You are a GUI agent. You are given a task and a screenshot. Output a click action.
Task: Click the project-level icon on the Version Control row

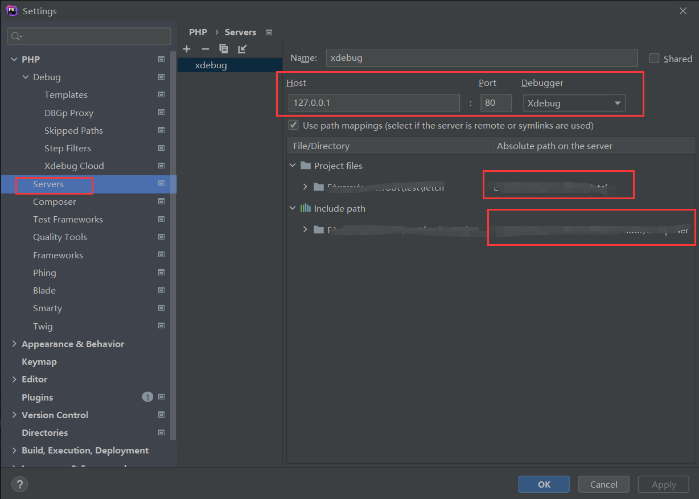162,415
